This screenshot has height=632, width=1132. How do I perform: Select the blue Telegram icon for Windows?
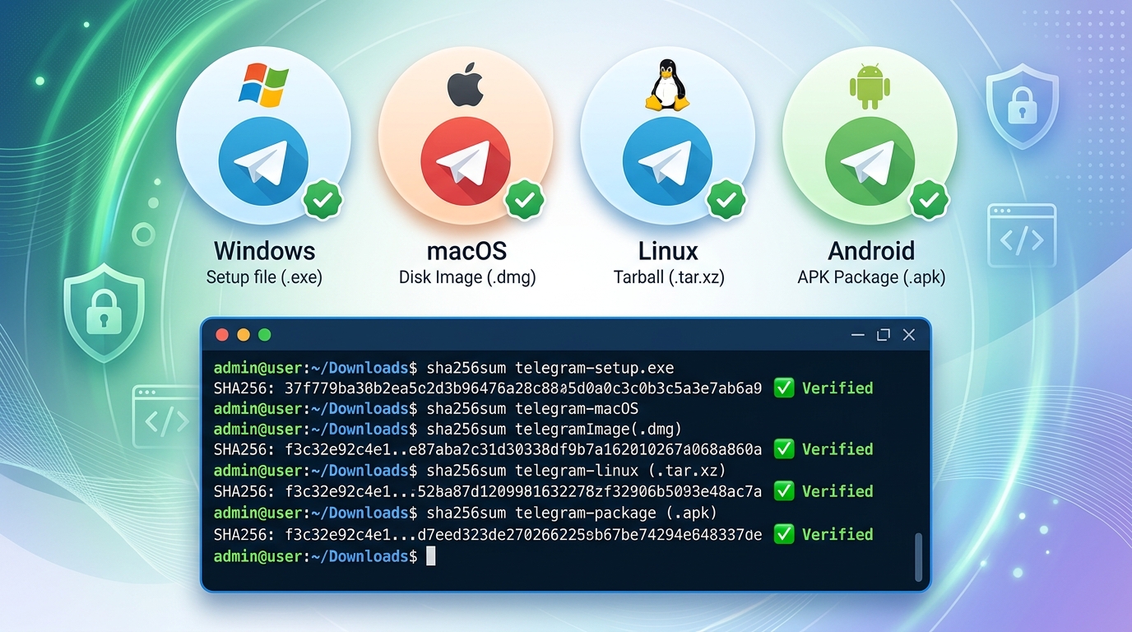(263, 160)
